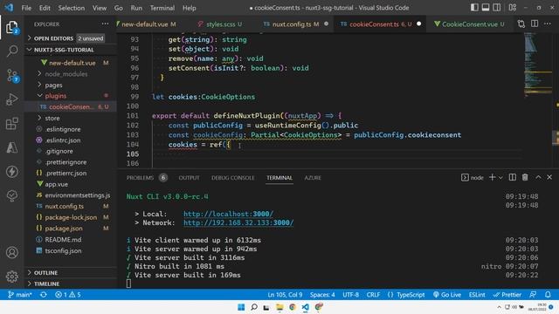This screenshot has width=559, height=314.
Task: Open the 192.168.32.133:3000 network link
Action: click(238, 223)
